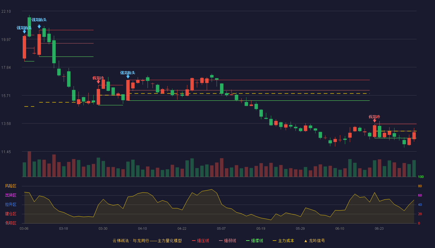
Task: Click the red arrow under the 假龙吟 label near 06-23
Action: coord(374,121)
